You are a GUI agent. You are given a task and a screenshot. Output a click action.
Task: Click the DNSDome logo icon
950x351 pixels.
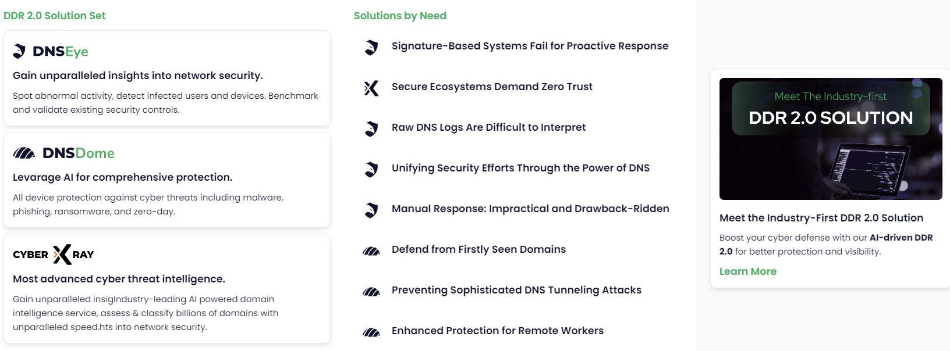[24, 153]
